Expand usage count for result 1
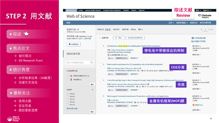This screenshot has height=123, width=219. (x=196, y=55)
